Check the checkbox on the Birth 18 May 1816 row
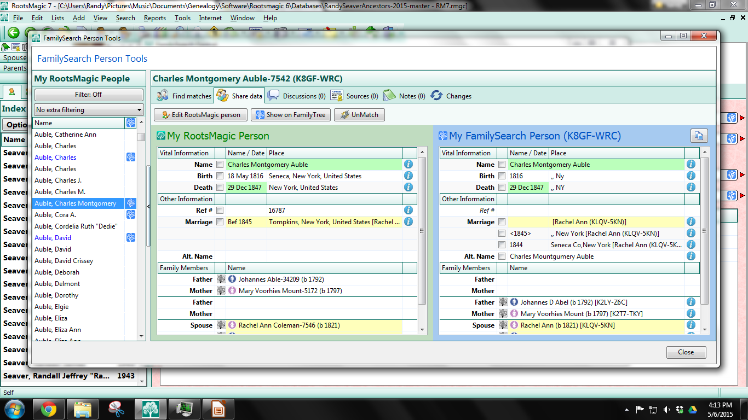The height and width of the screenshot is (420, 748). 220,176
